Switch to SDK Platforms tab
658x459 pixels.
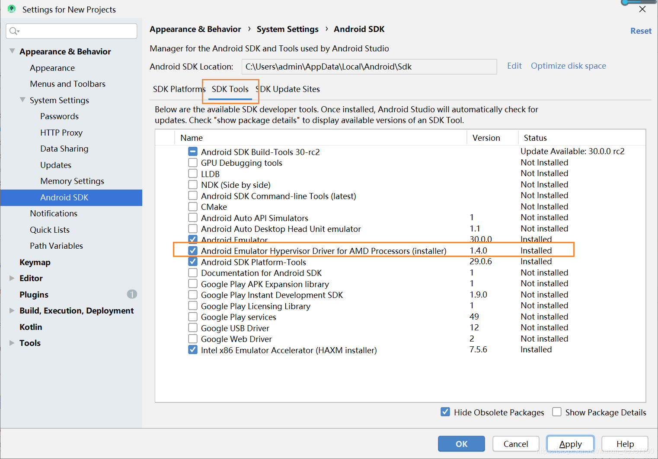click(x=179, y=89)
